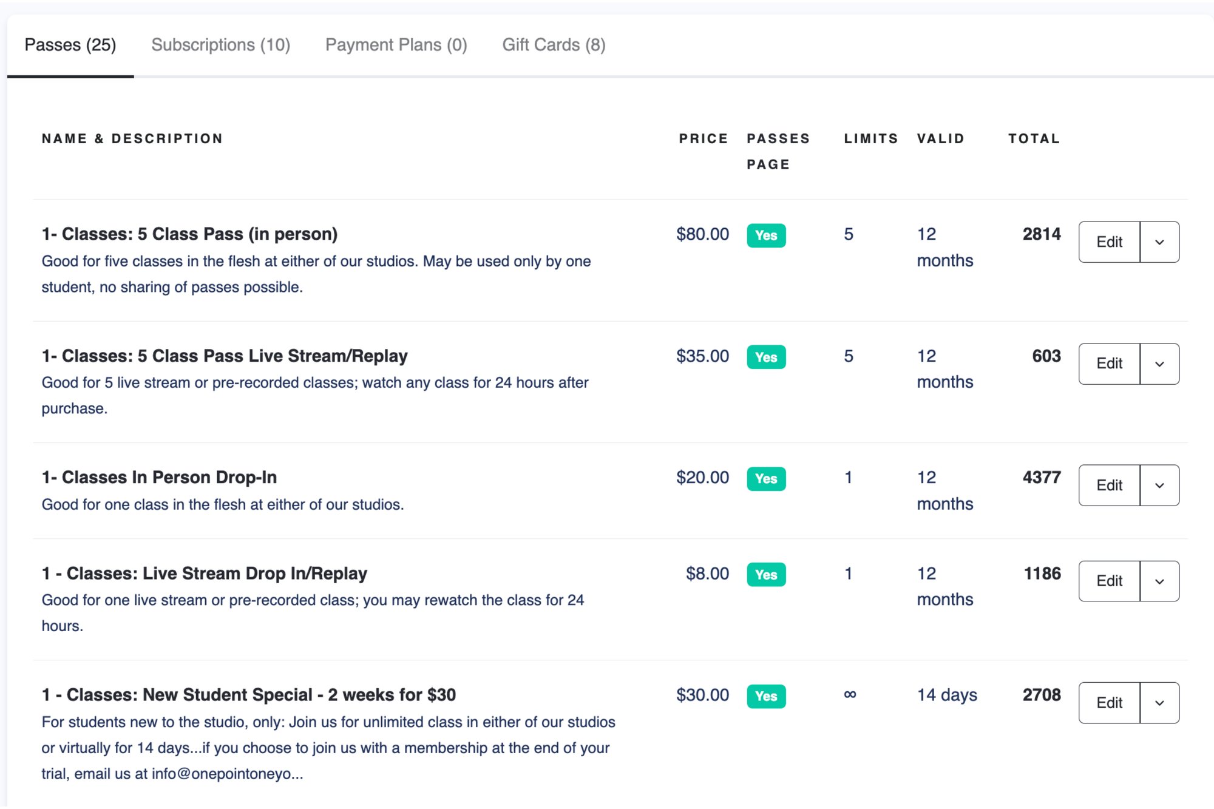The width and height of the screenshot is (1214, 809).
Task: Open the Payment Plans (0) tab
Action: [396, 45]
